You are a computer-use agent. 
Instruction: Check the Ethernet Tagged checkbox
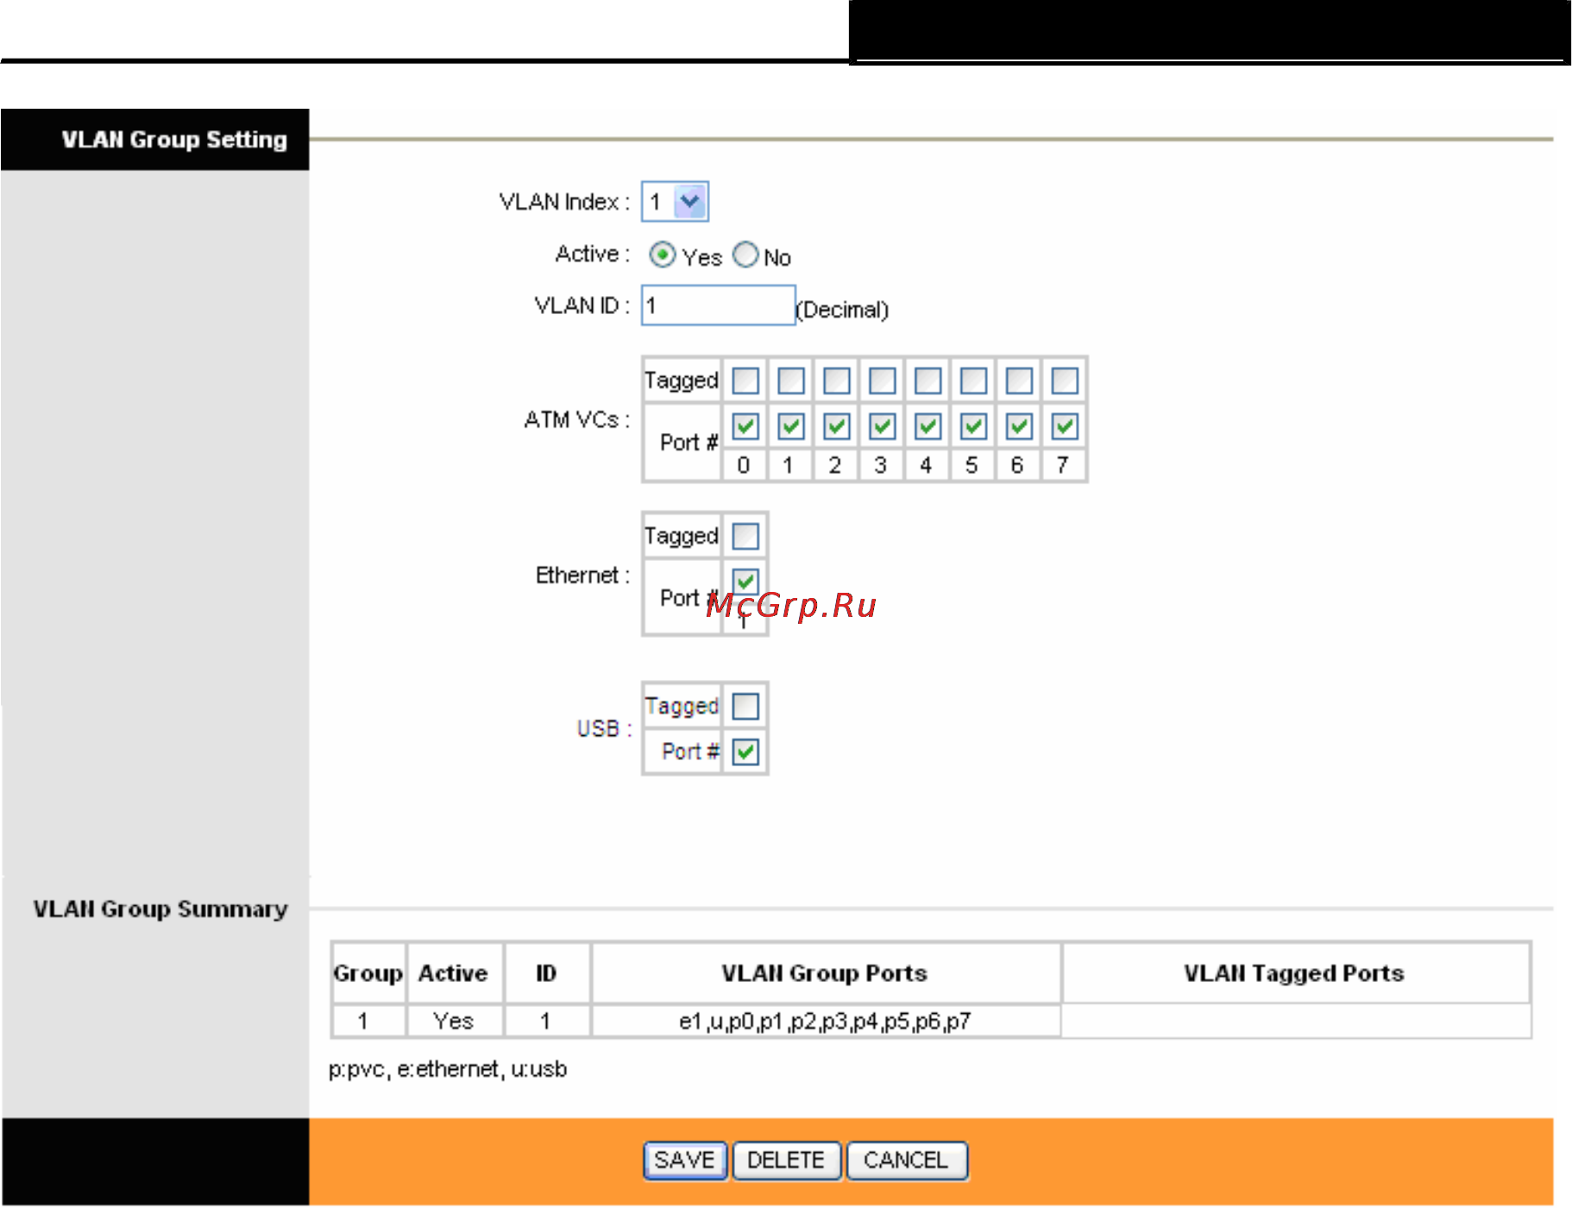coord(745,536)
